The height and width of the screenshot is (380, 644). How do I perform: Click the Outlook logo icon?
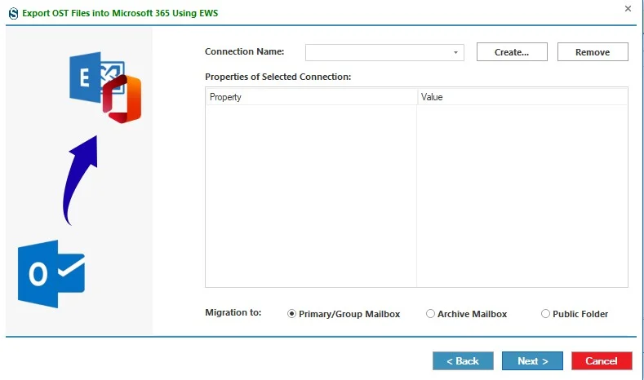pyautogui.click(x=51, y=274)
